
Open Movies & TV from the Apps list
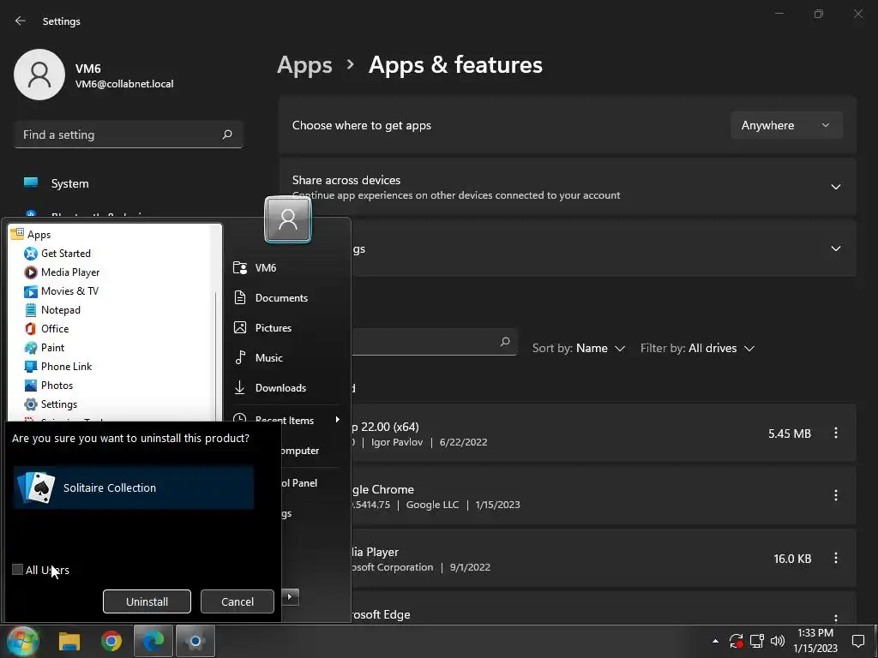click(69, 291)
